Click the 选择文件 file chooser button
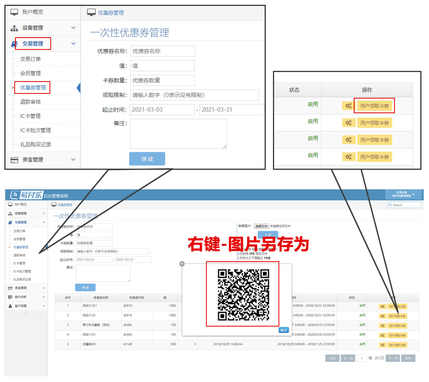 tap(261, 226)
